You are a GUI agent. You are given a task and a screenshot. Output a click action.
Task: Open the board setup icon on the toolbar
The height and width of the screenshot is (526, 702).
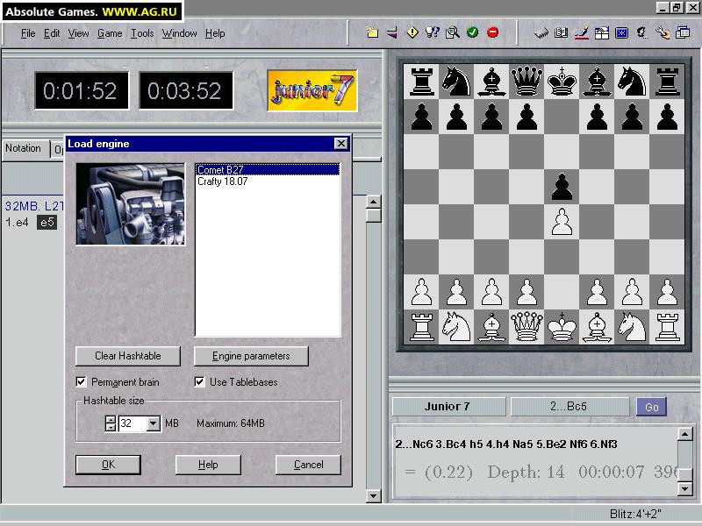pyautogui.click(x=602, y=32)
